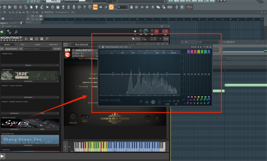
Task: Select the Jade Evolutions library banner
Action: click(30, 75)
